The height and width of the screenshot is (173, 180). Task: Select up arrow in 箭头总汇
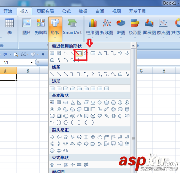pos(66,137)
